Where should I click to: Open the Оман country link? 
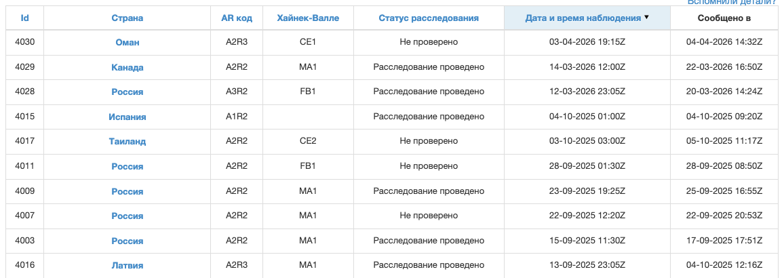tap(127, 43)
